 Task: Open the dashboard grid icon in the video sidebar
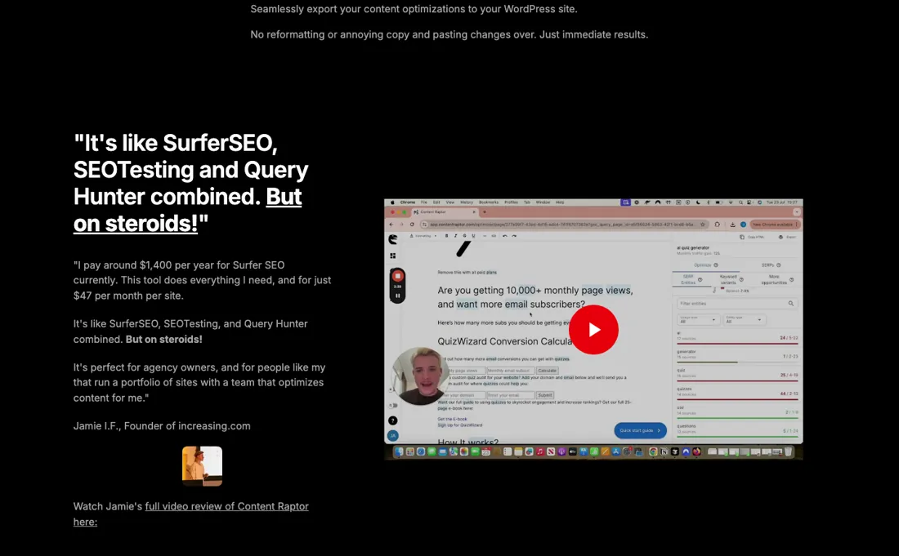(x=393, y=256)
